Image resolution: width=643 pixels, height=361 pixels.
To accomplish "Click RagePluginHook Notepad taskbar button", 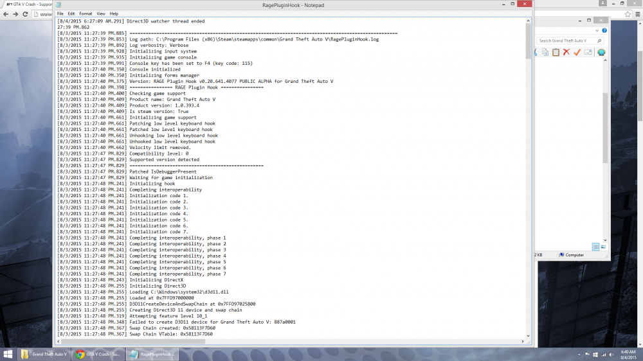I will [x=152, y=354].
